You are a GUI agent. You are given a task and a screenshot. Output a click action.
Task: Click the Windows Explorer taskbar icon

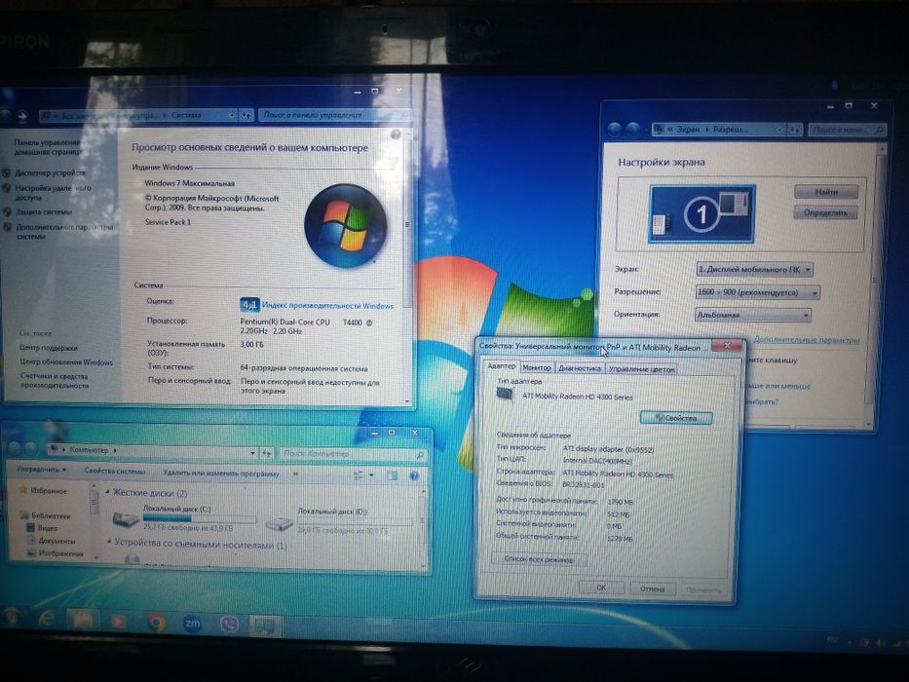coord(82,621)
